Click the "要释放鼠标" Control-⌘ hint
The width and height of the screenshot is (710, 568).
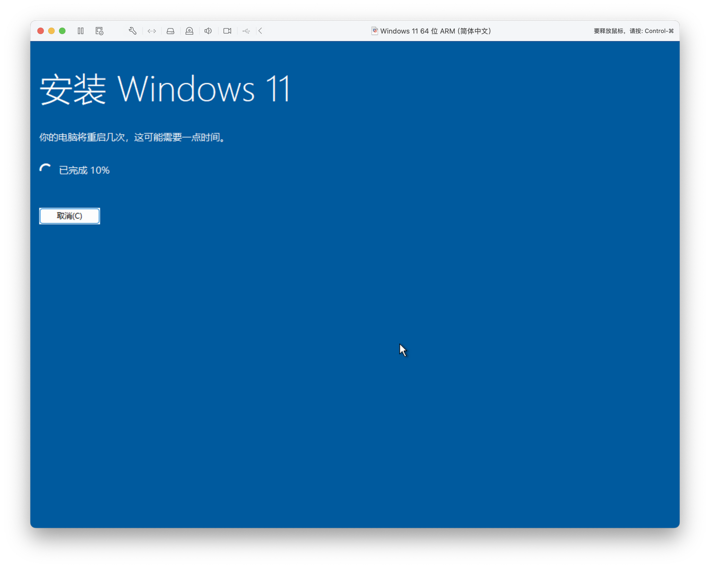[x=634, y=31]
